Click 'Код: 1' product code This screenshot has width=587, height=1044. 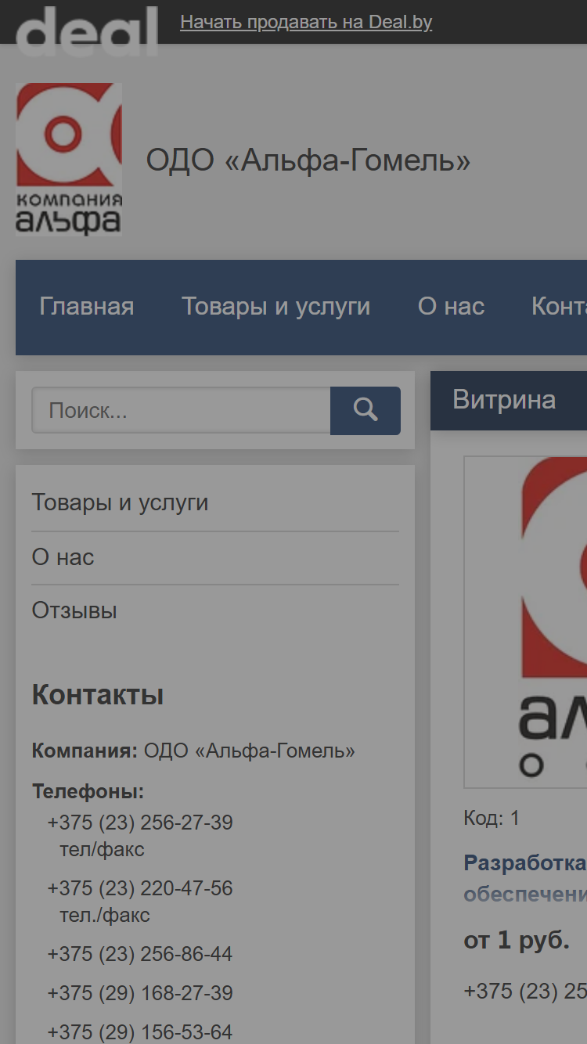(492, 819)
